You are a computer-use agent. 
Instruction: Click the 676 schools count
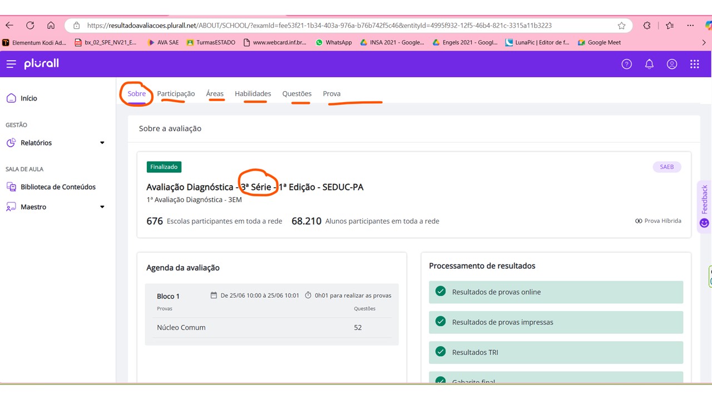[155, 221]
